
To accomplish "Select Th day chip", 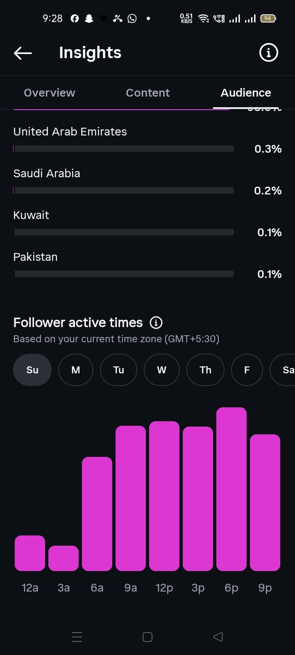I will [206, 370].
